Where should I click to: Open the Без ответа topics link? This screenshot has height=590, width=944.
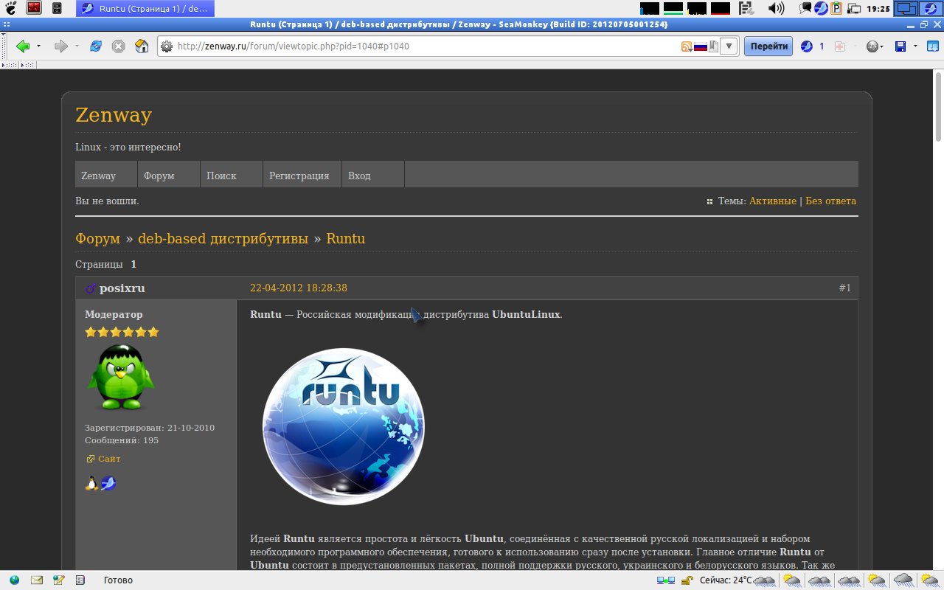point(830,201)
